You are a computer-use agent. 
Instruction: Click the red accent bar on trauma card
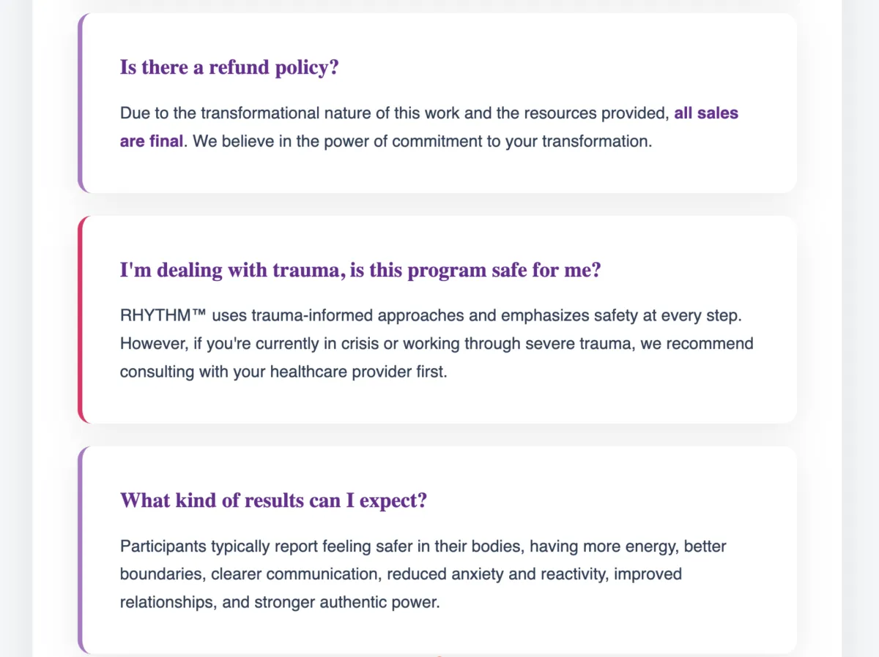pyautogui.click(x=81, y=320)
